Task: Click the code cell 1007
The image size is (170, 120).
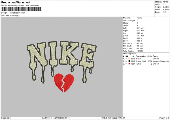Action: coord(150,61)
